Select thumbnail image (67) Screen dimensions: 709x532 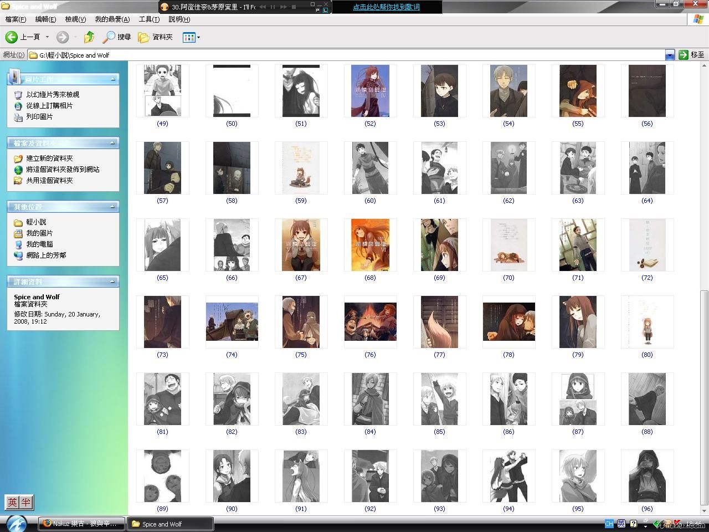[x=301, y=245]
